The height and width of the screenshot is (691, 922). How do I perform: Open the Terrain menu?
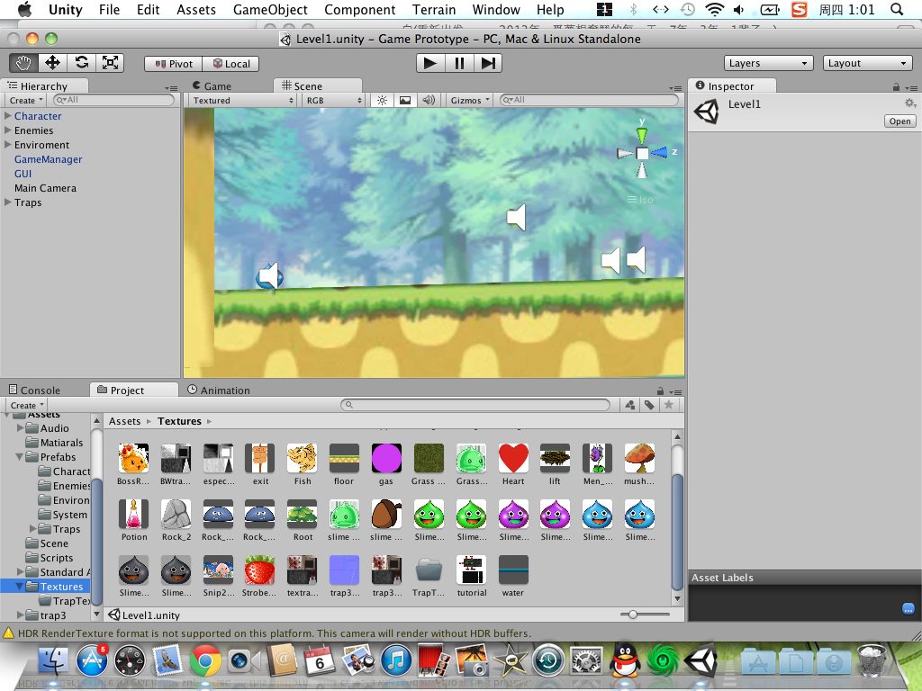(x=434, y=9)
